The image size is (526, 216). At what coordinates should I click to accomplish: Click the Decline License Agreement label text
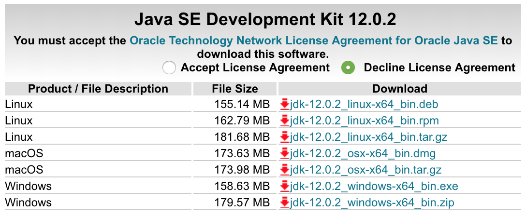coord(439,68)
